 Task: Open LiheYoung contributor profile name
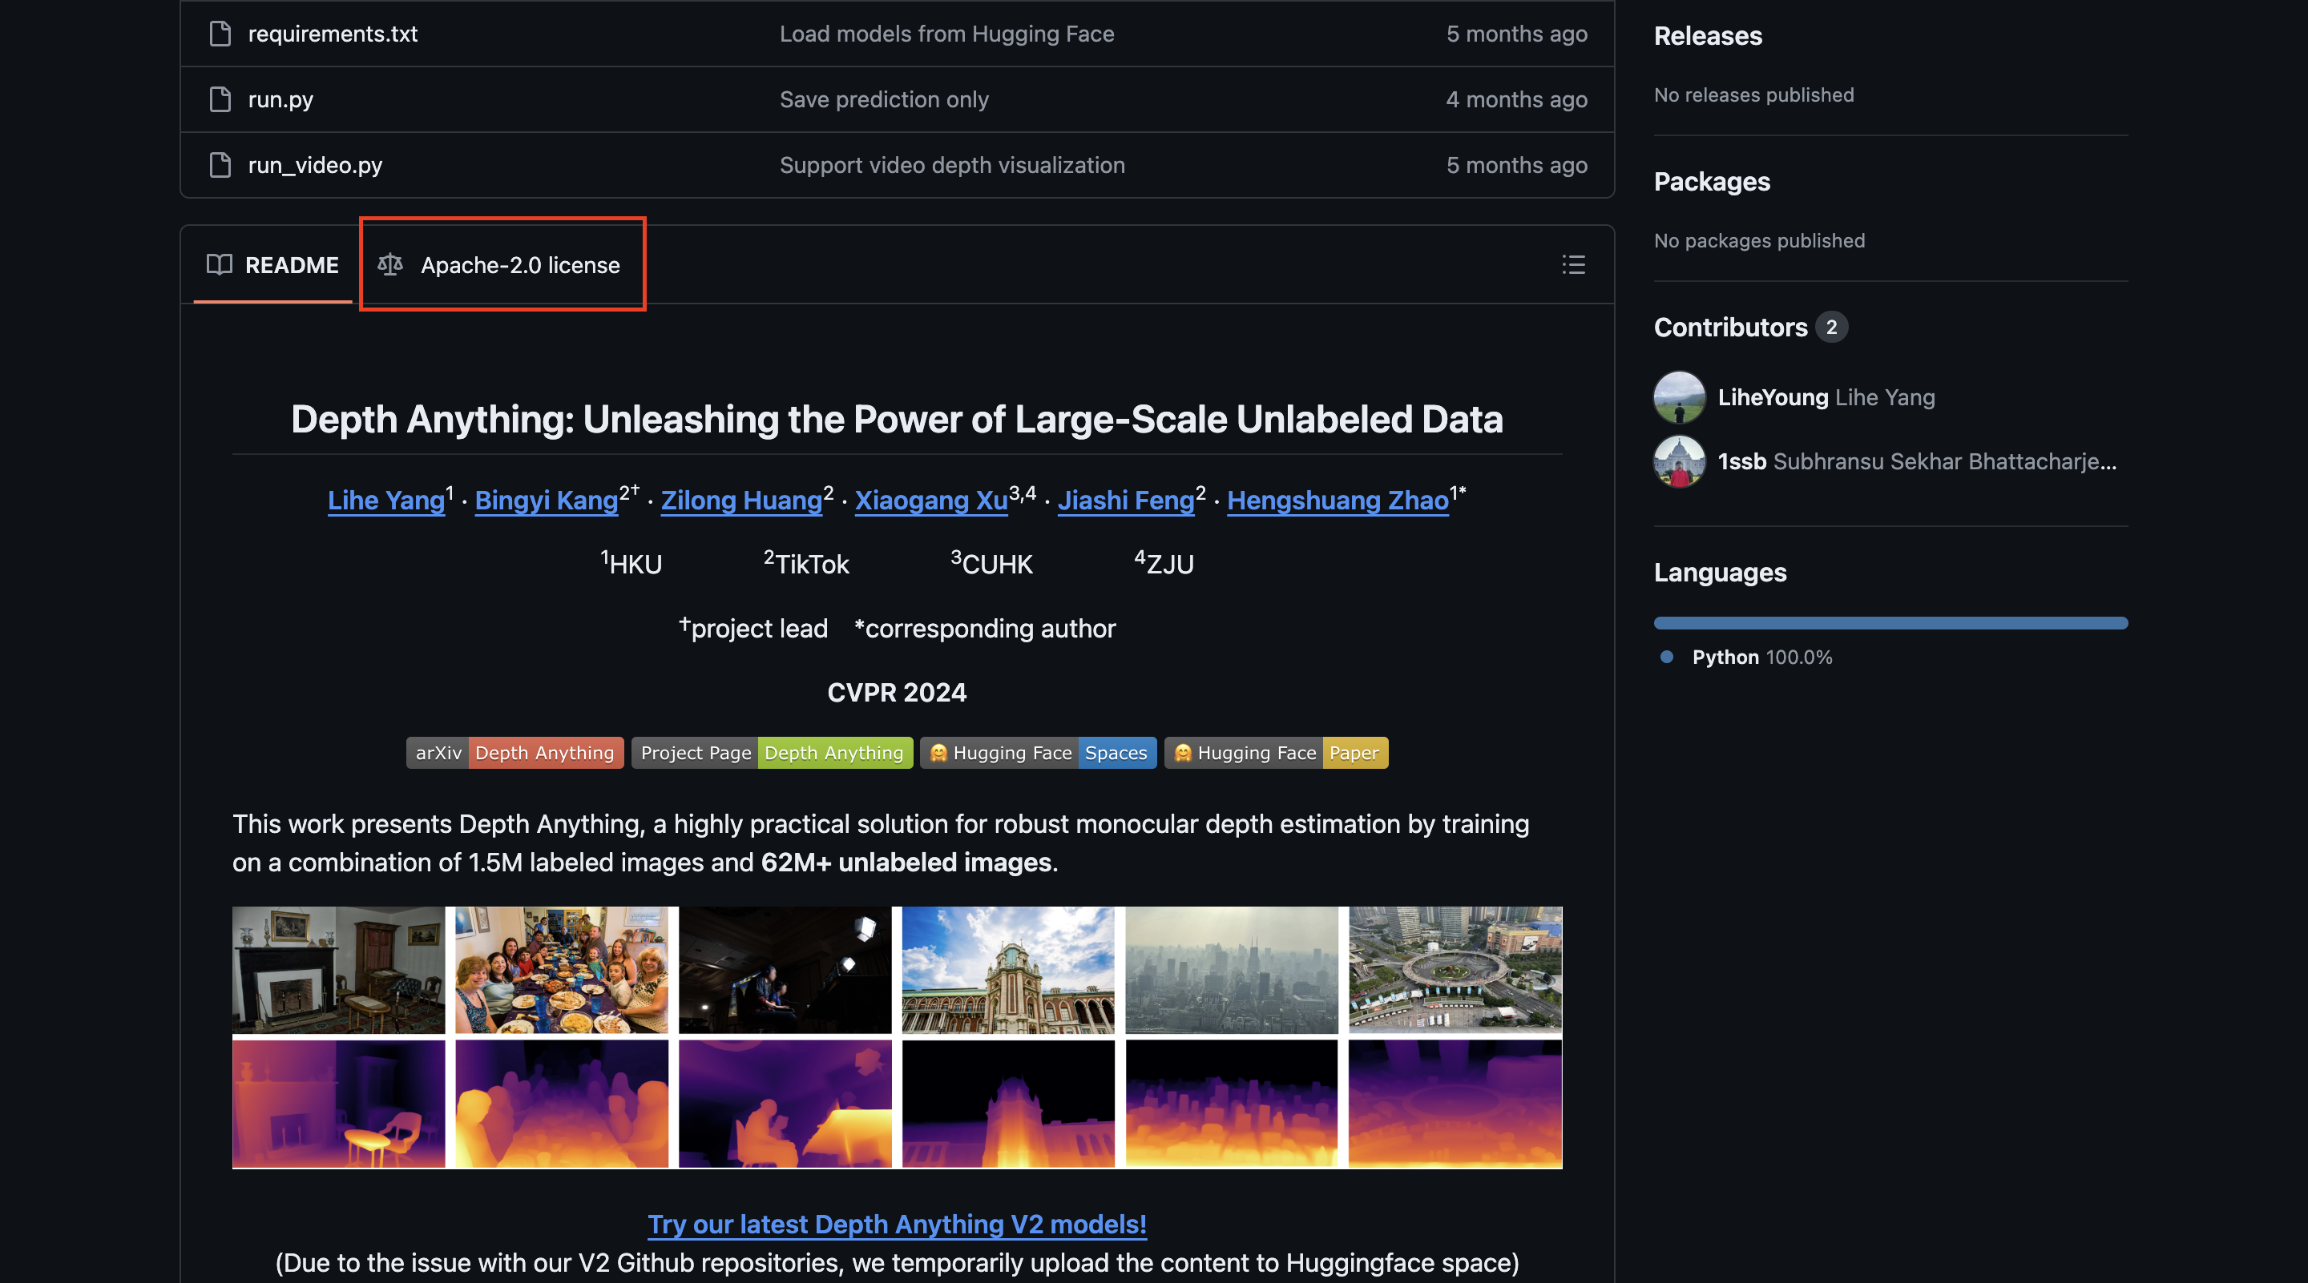1772,396
